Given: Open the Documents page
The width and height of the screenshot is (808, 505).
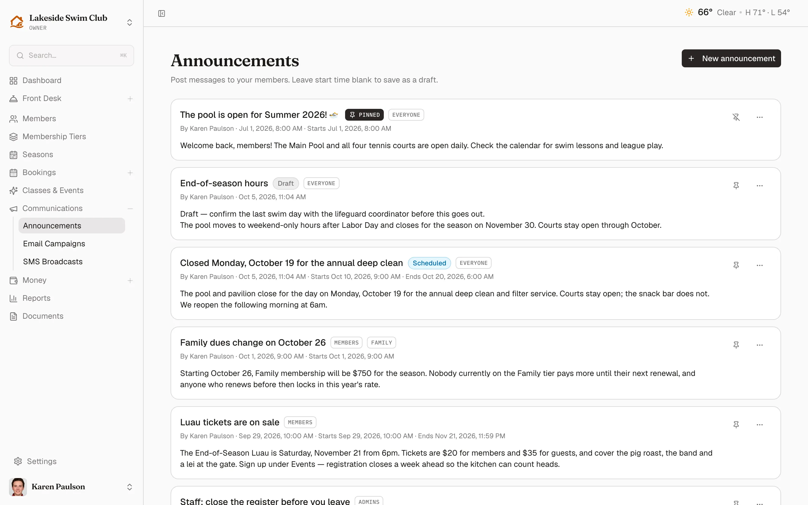Looking at the screenshot, I should coord(43,316).
